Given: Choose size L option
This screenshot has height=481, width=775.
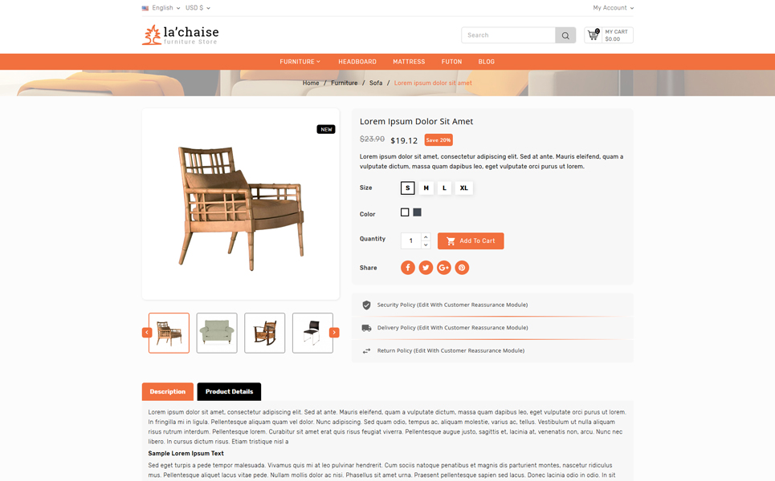Looking at the screenshot, I should point(444,188).
